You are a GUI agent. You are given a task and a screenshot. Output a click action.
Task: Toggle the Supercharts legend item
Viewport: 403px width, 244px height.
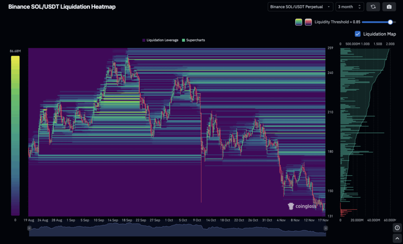coord(194,40)
